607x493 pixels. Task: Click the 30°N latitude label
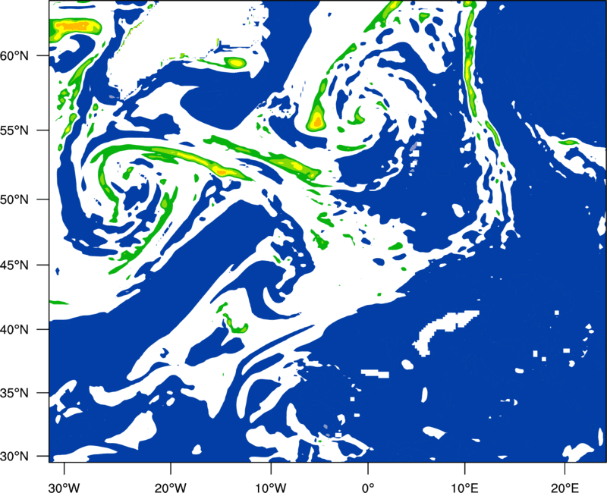coord(14,457)
